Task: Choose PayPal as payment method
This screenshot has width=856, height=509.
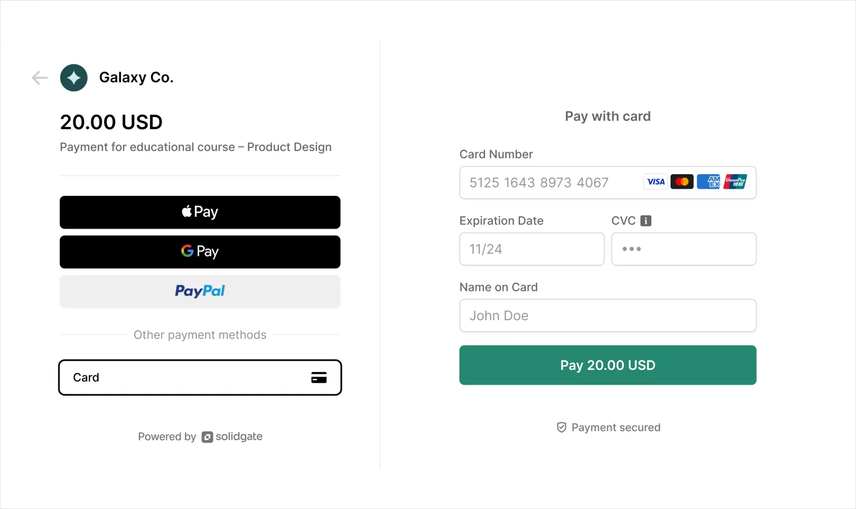Action: click(200, 291)
